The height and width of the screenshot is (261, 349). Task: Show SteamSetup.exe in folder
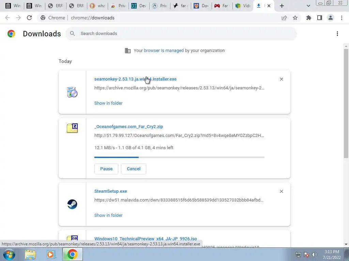[108, 215]
